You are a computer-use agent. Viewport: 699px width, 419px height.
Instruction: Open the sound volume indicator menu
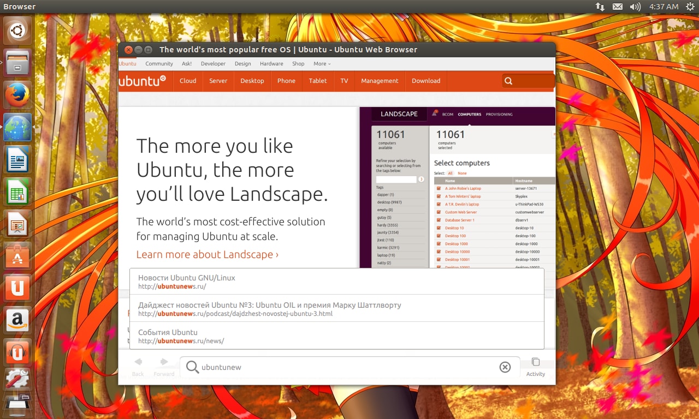tap(635, 7)
